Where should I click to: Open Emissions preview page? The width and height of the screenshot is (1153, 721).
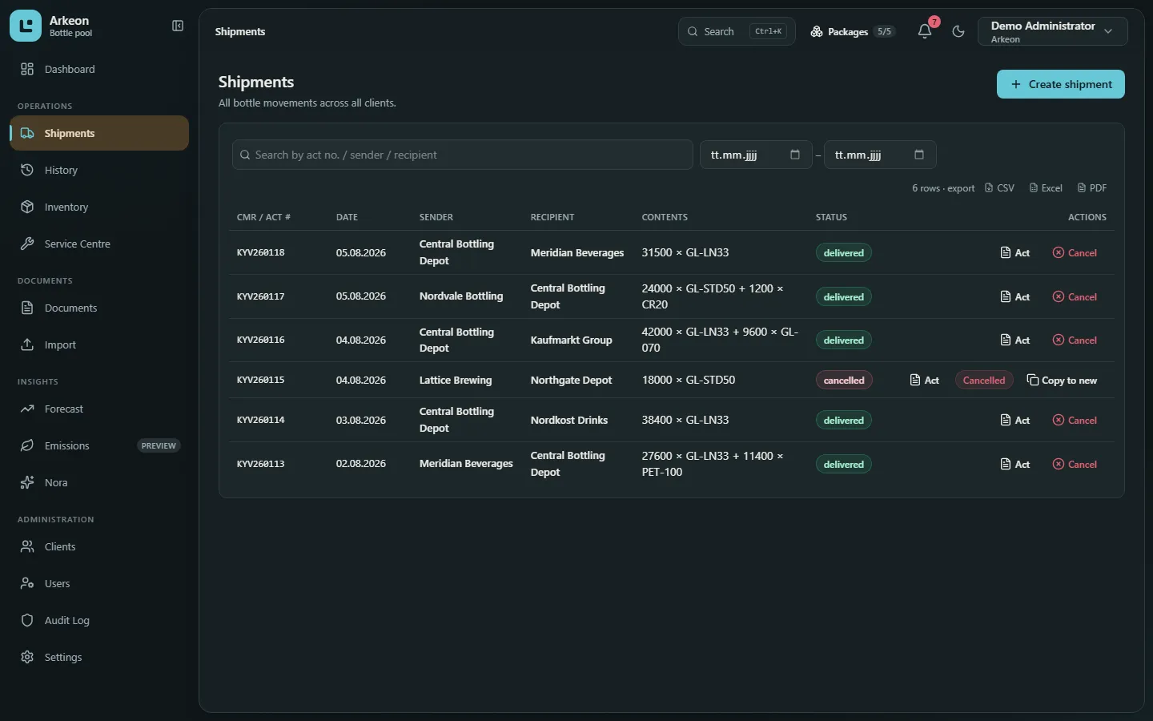(99, 445)
